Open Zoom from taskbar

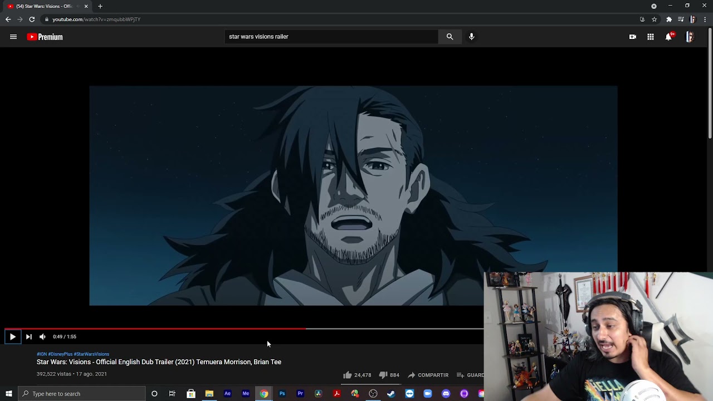[428, 394]
